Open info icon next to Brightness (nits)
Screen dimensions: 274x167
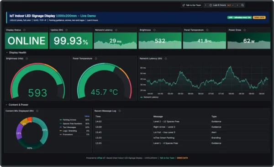(27, 59)
